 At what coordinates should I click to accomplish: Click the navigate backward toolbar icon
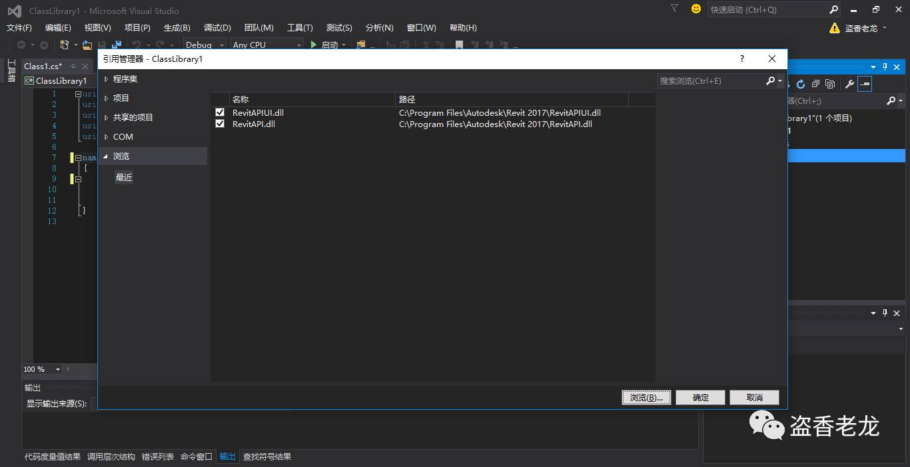21,45
